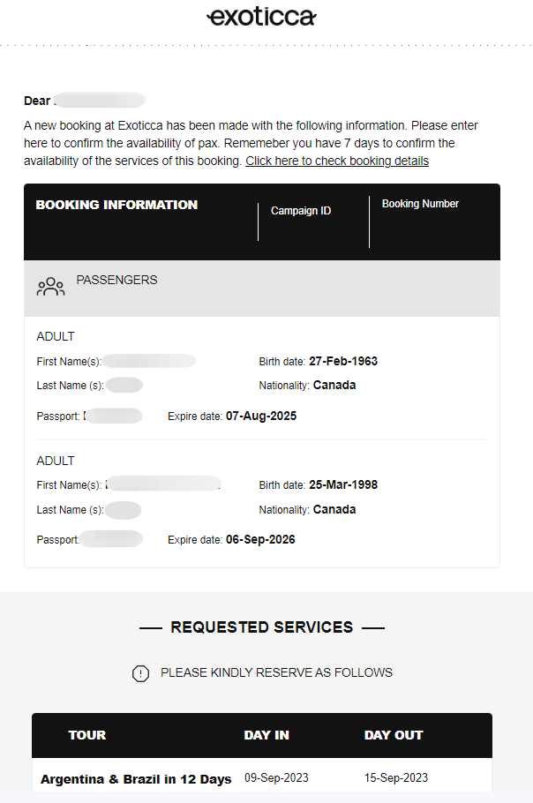Image resolution: width=533 pixels, height=803 pixels.
Task: Click first adult's birth date 27-Feb-1963
Action: pos(343,361)
